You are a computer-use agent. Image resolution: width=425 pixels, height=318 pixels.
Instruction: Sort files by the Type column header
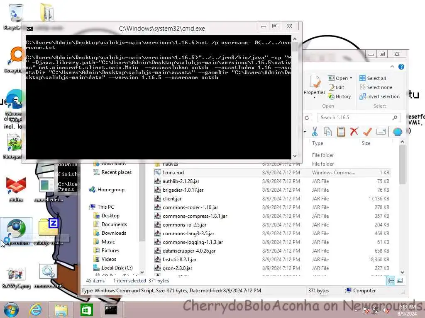pos(318,143)
